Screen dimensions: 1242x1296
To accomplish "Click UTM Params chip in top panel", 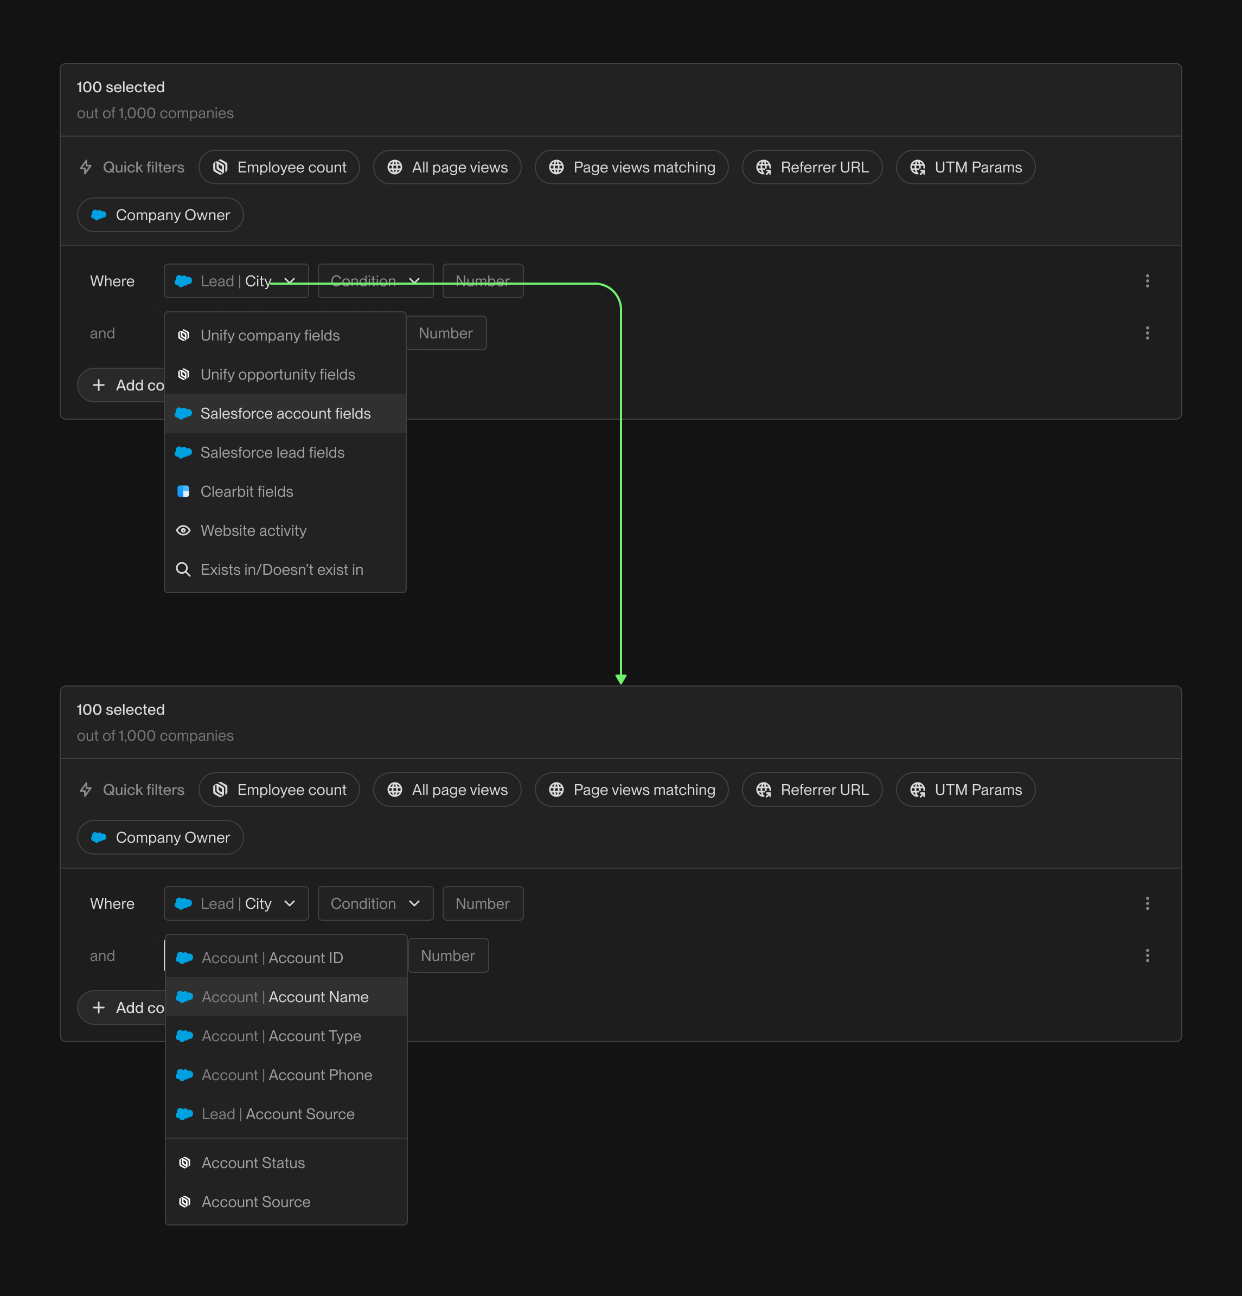I will [965, 168].
